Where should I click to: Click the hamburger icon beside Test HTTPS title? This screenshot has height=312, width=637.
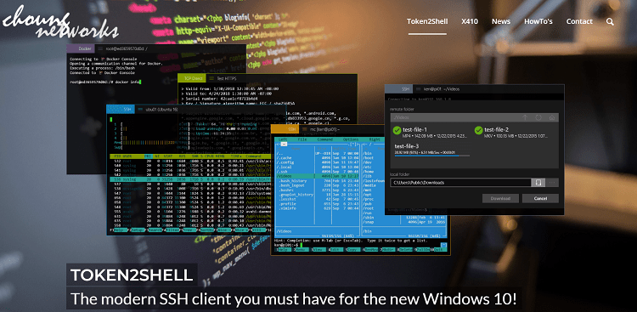(211, 78)
